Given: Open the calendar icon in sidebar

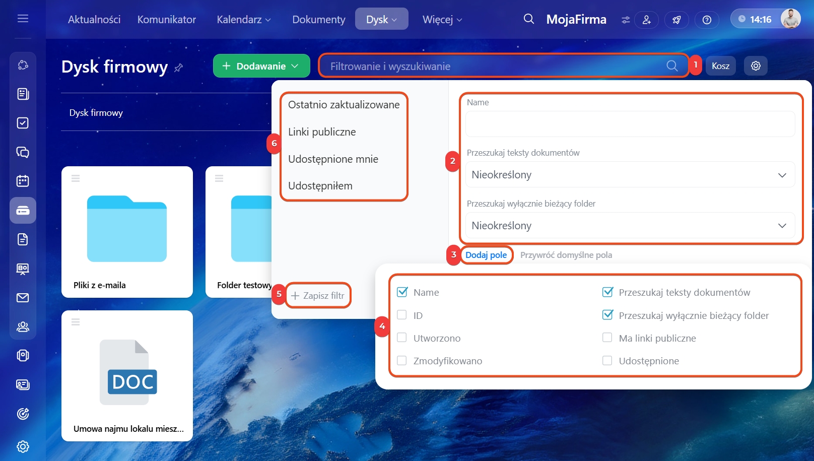Looking at the screenshot, I should pyautogui.click(x=23, y=181).
